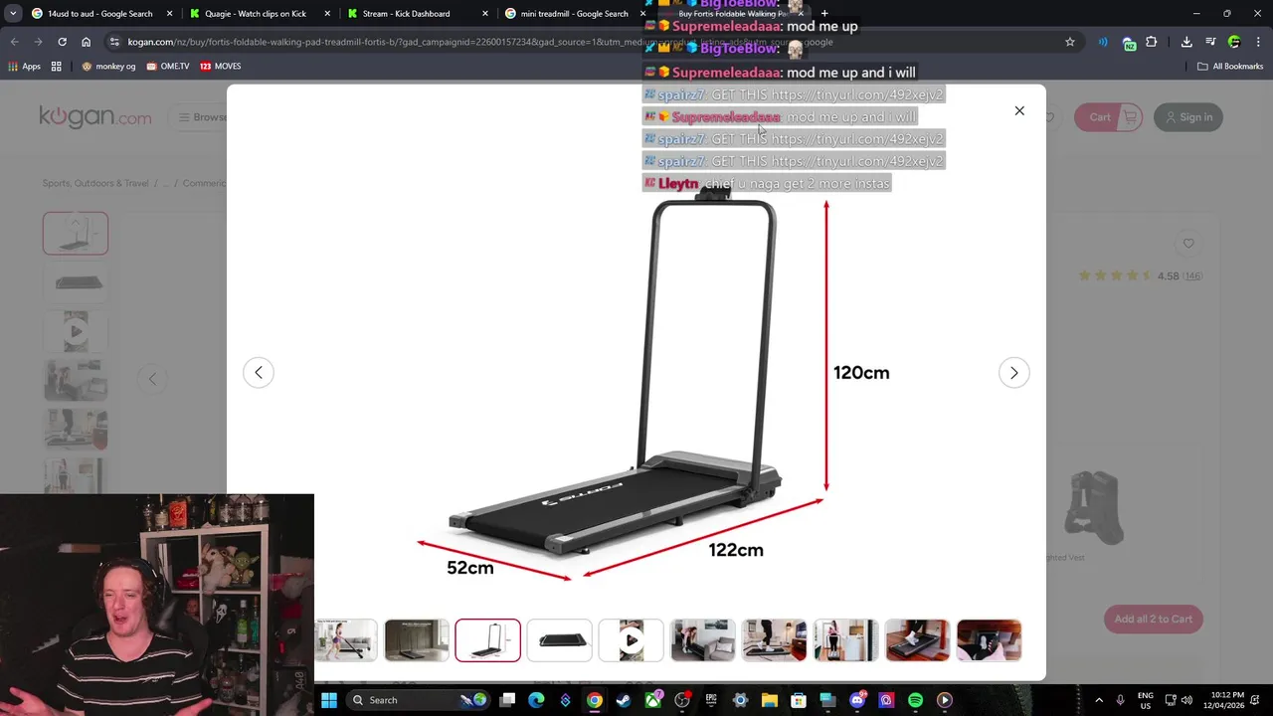
Task: Open Windows Settings from the taskbar
Action: (x=740, y=700)
